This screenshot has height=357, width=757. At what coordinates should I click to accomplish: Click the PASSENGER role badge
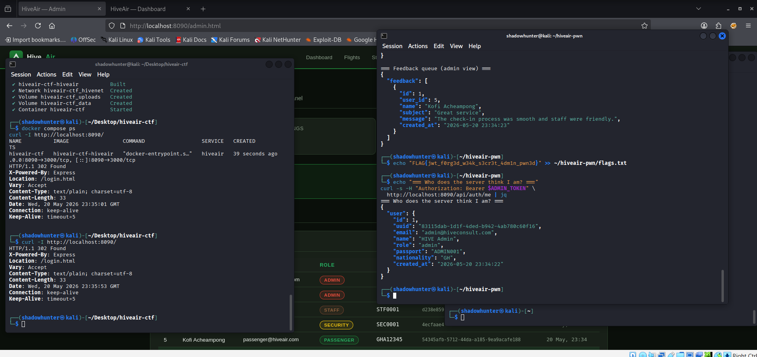coord(339,340)
